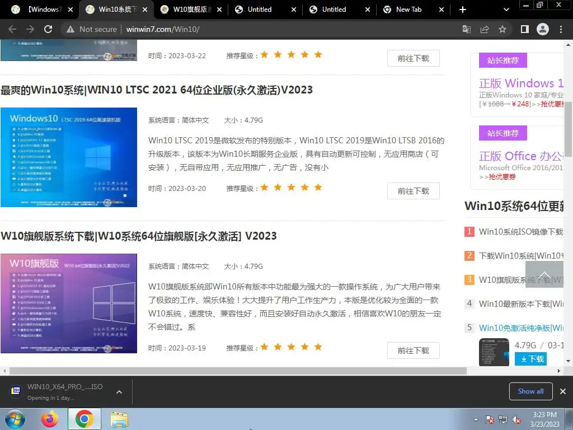Open the sidebar Win10 dark thumbnail
Image resolution: width=573 pixels, height=430 pixels.
(494, 352)
